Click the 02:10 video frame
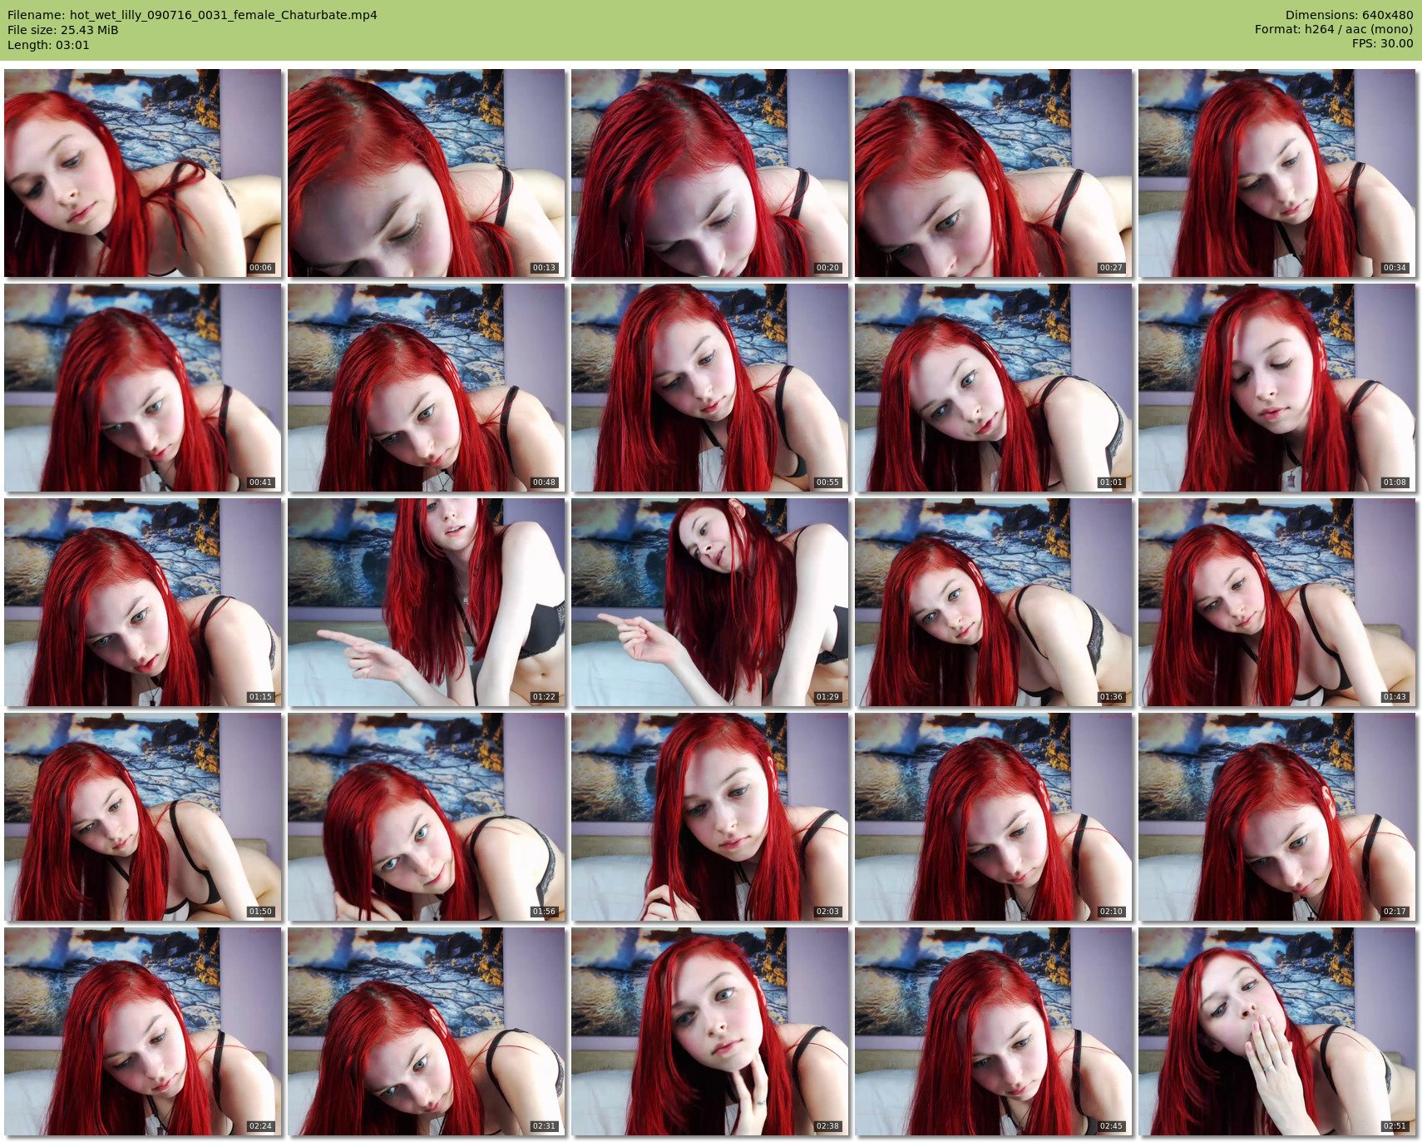Viewport: 1422px width, 1142px height. [994, 817]
